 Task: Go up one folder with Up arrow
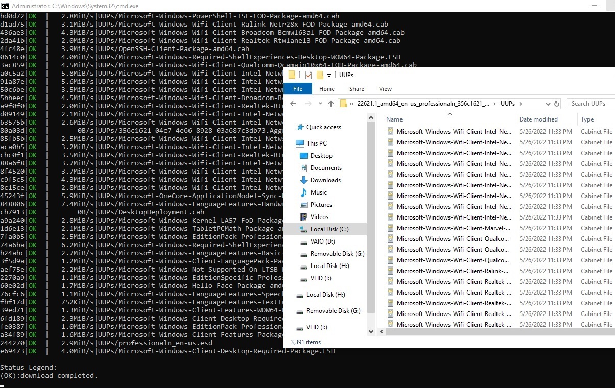coord(331,104)
